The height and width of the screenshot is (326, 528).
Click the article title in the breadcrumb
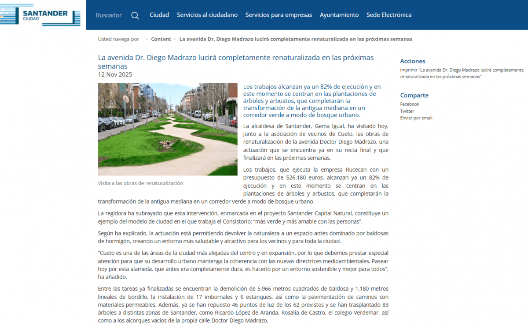296,39
